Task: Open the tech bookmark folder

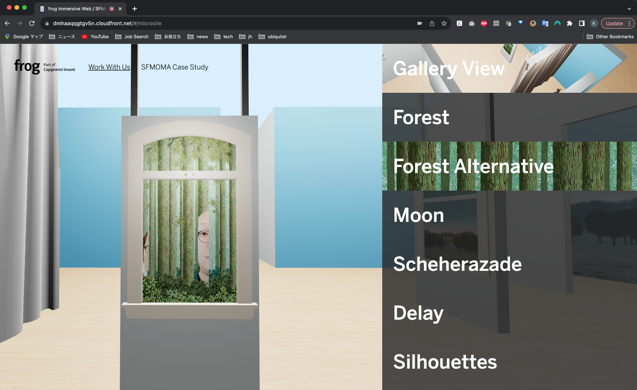Action: (x=224, y=37)
